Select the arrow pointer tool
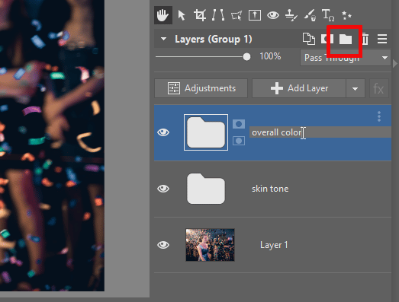399x302 pixels. click(182, 15)
